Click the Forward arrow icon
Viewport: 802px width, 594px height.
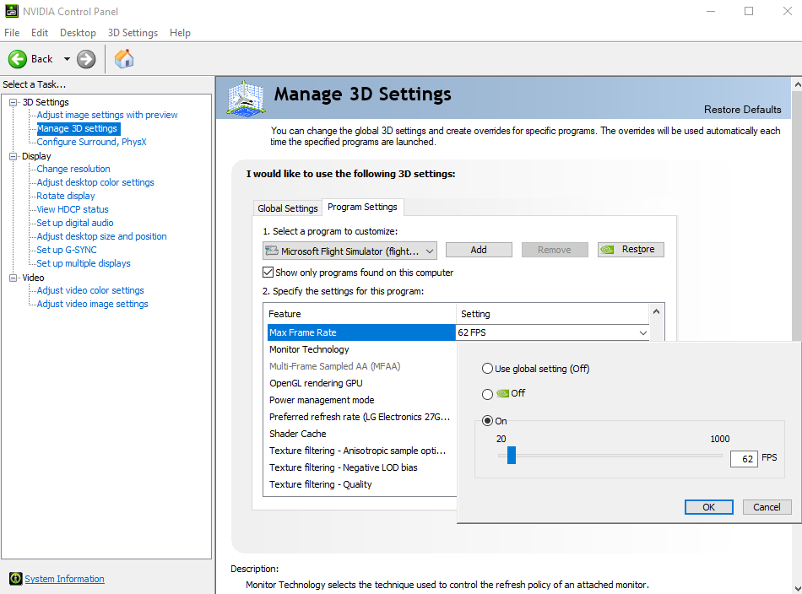(x=86, y=59)
